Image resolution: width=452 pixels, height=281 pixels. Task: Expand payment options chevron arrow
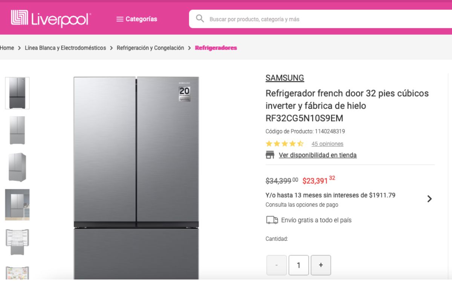point(429,199)
